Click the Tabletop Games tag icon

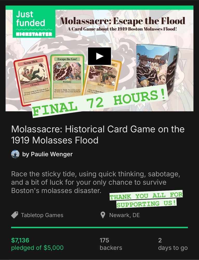[15, 215]
